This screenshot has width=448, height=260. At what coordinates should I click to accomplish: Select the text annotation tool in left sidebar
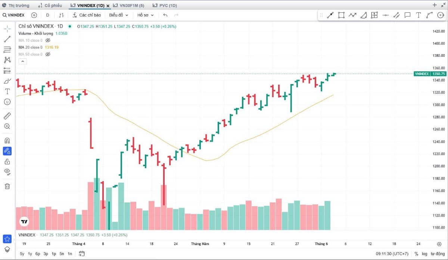7,91
